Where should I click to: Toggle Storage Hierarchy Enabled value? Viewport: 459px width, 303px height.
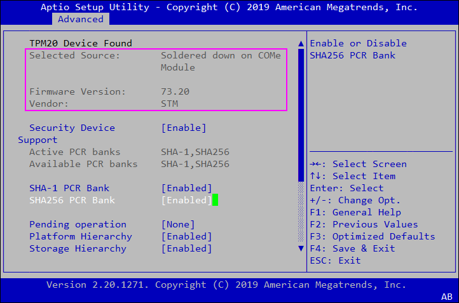tap(186, 249)
